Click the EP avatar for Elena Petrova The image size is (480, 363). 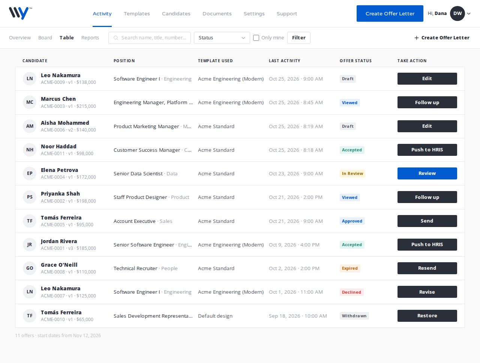30,173
